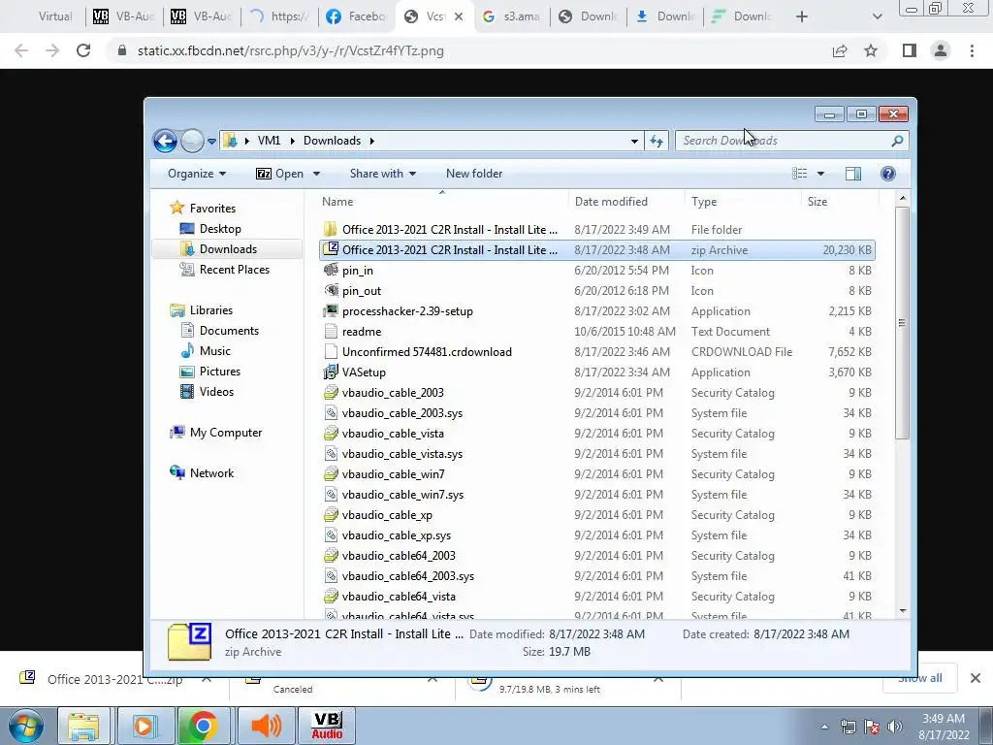Open a new Chrome tab
Screen dimensions: 993x745
pyautogui.click(x=802, y=16)
